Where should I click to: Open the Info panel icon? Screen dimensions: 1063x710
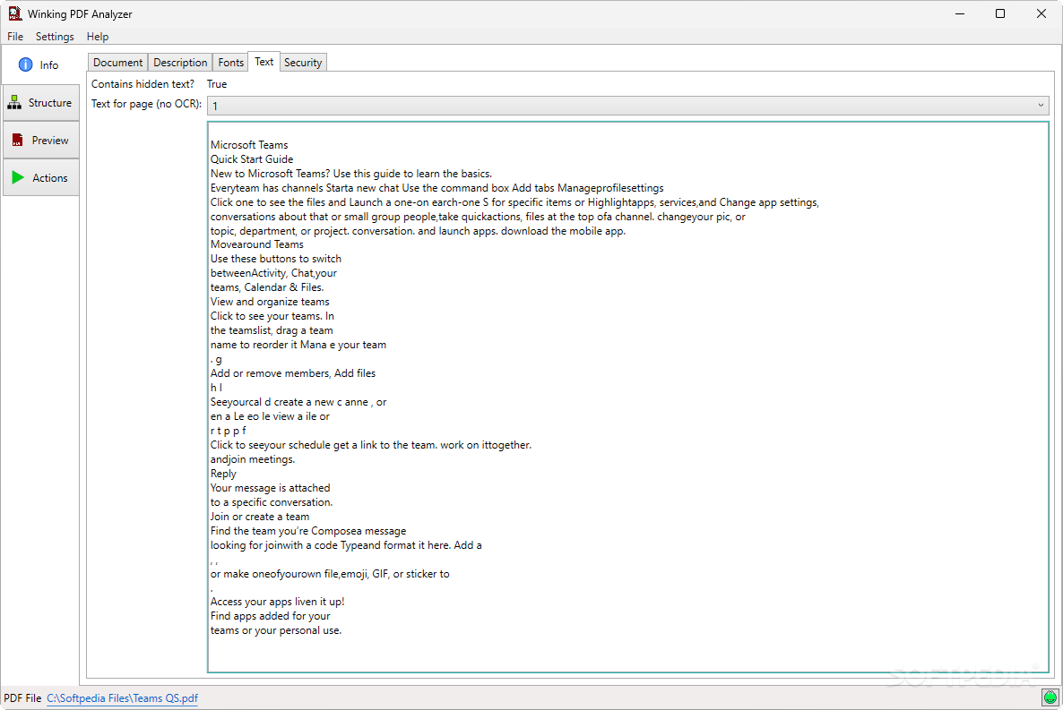pos(25,65)
